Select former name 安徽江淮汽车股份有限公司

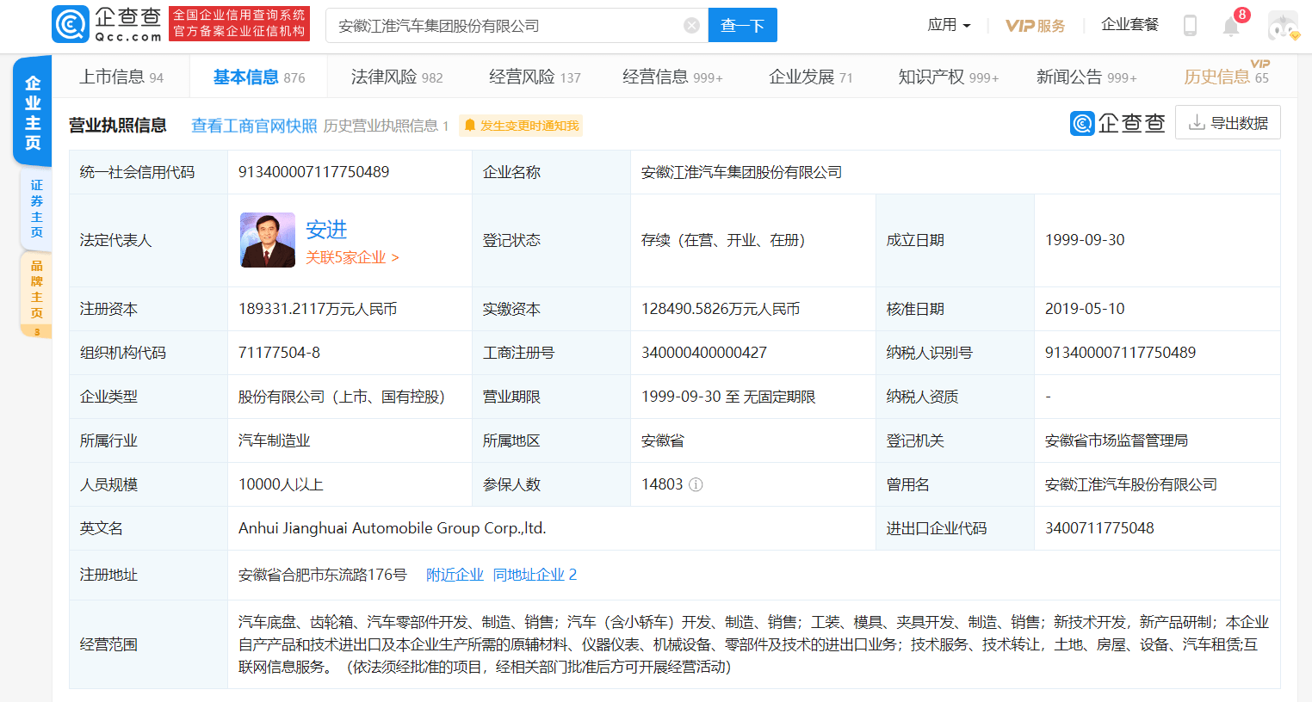coord(1130,484)
